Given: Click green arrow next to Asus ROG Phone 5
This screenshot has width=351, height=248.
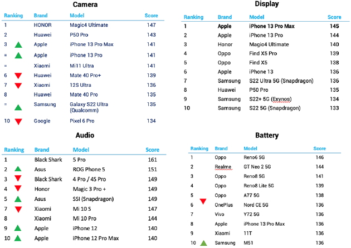Looking at the screenshot, I should [x=18, y=169].
